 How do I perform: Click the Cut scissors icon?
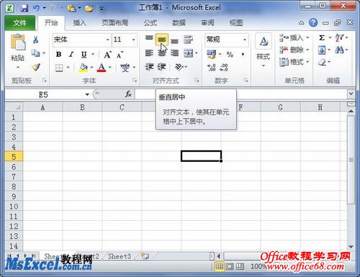(36, 40)
